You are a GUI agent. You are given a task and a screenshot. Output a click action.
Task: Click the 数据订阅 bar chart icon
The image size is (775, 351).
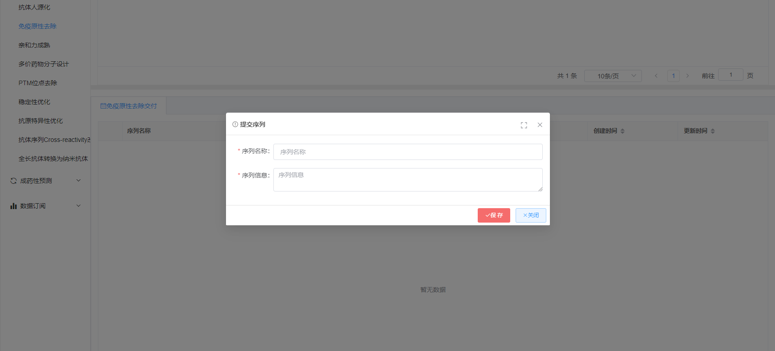click(x=14, y=206)
